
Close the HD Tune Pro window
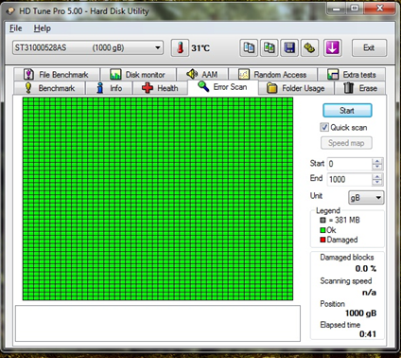tap(380, 9)
